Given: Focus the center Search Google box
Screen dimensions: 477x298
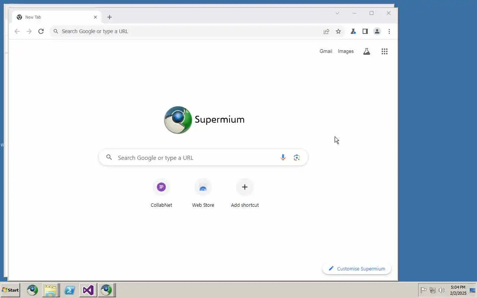Looking at the screenshot, I should 203,158.
